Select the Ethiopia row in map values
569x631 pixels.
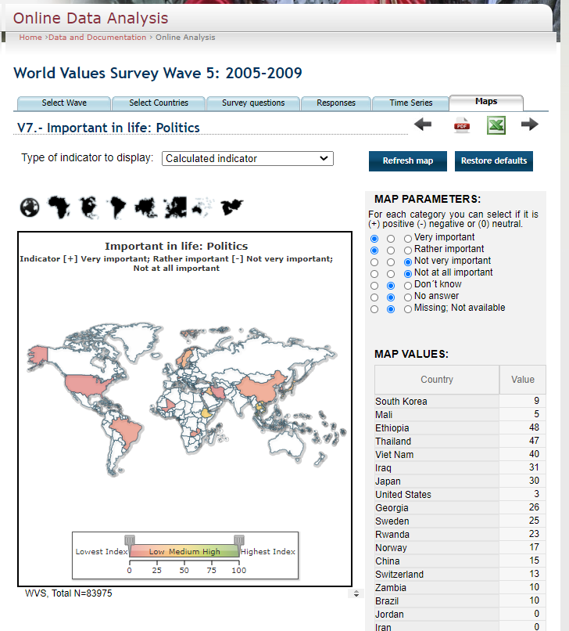click(460, 427)
